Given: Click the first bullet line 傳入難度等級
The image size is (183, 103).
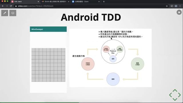Looking at the screenshot, I should (x=116, y=32).
